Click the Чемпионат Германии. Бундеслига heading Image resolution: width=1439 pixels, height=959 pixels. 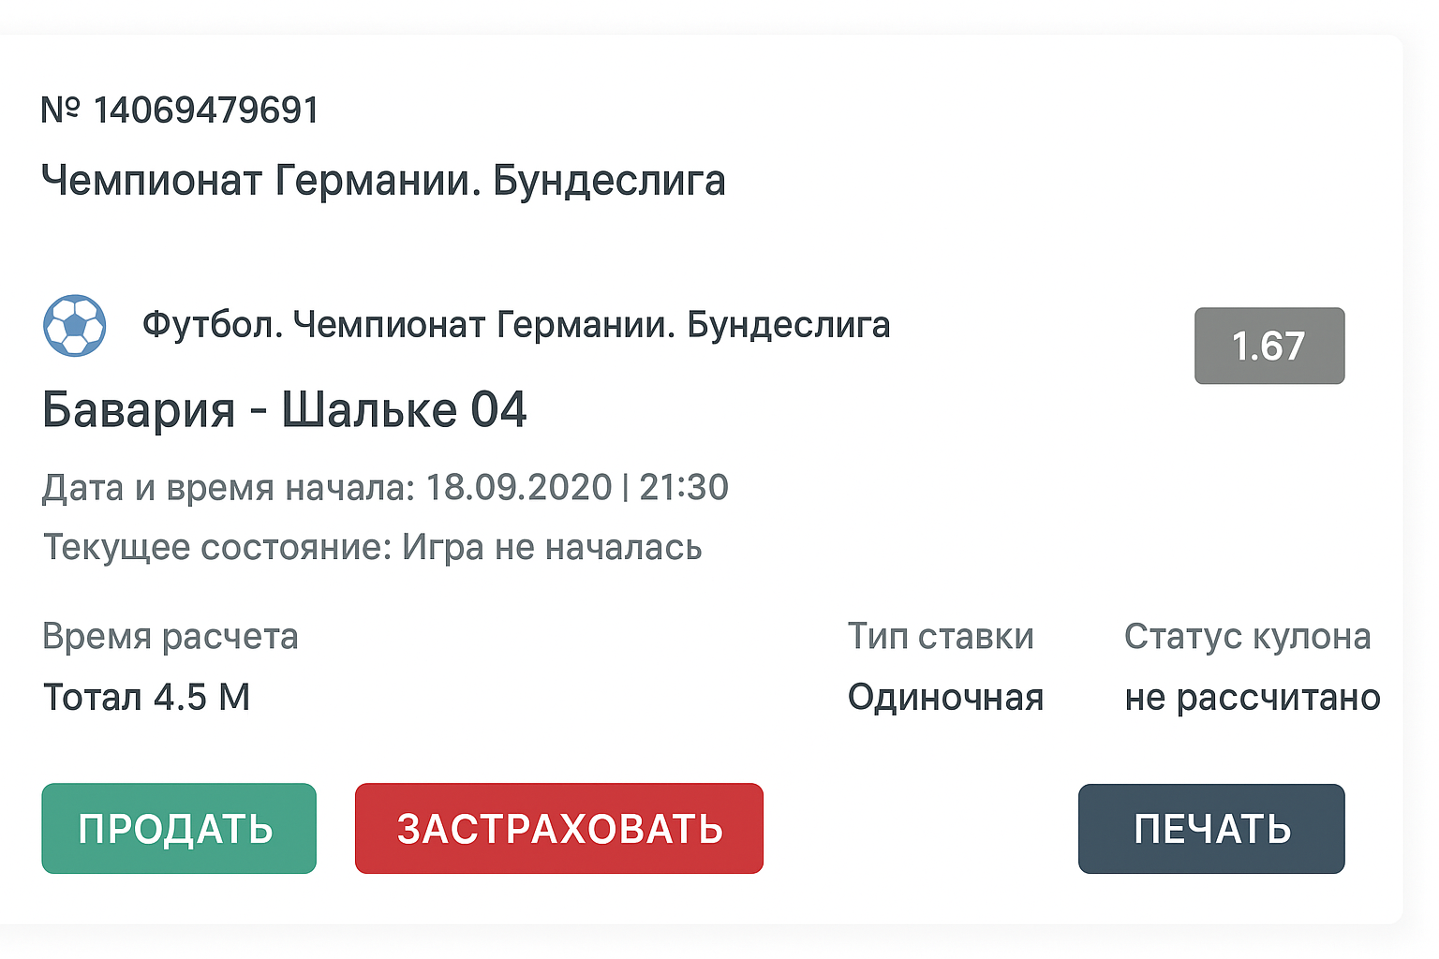383,180
